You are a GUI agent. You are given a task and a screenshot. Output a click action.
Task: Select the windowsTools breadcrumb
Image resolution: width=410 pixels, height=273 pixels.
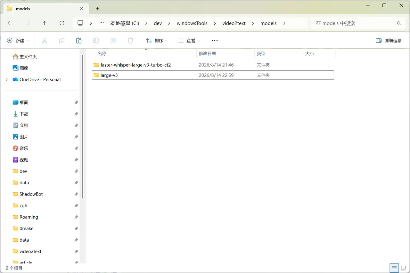[192, 23]
